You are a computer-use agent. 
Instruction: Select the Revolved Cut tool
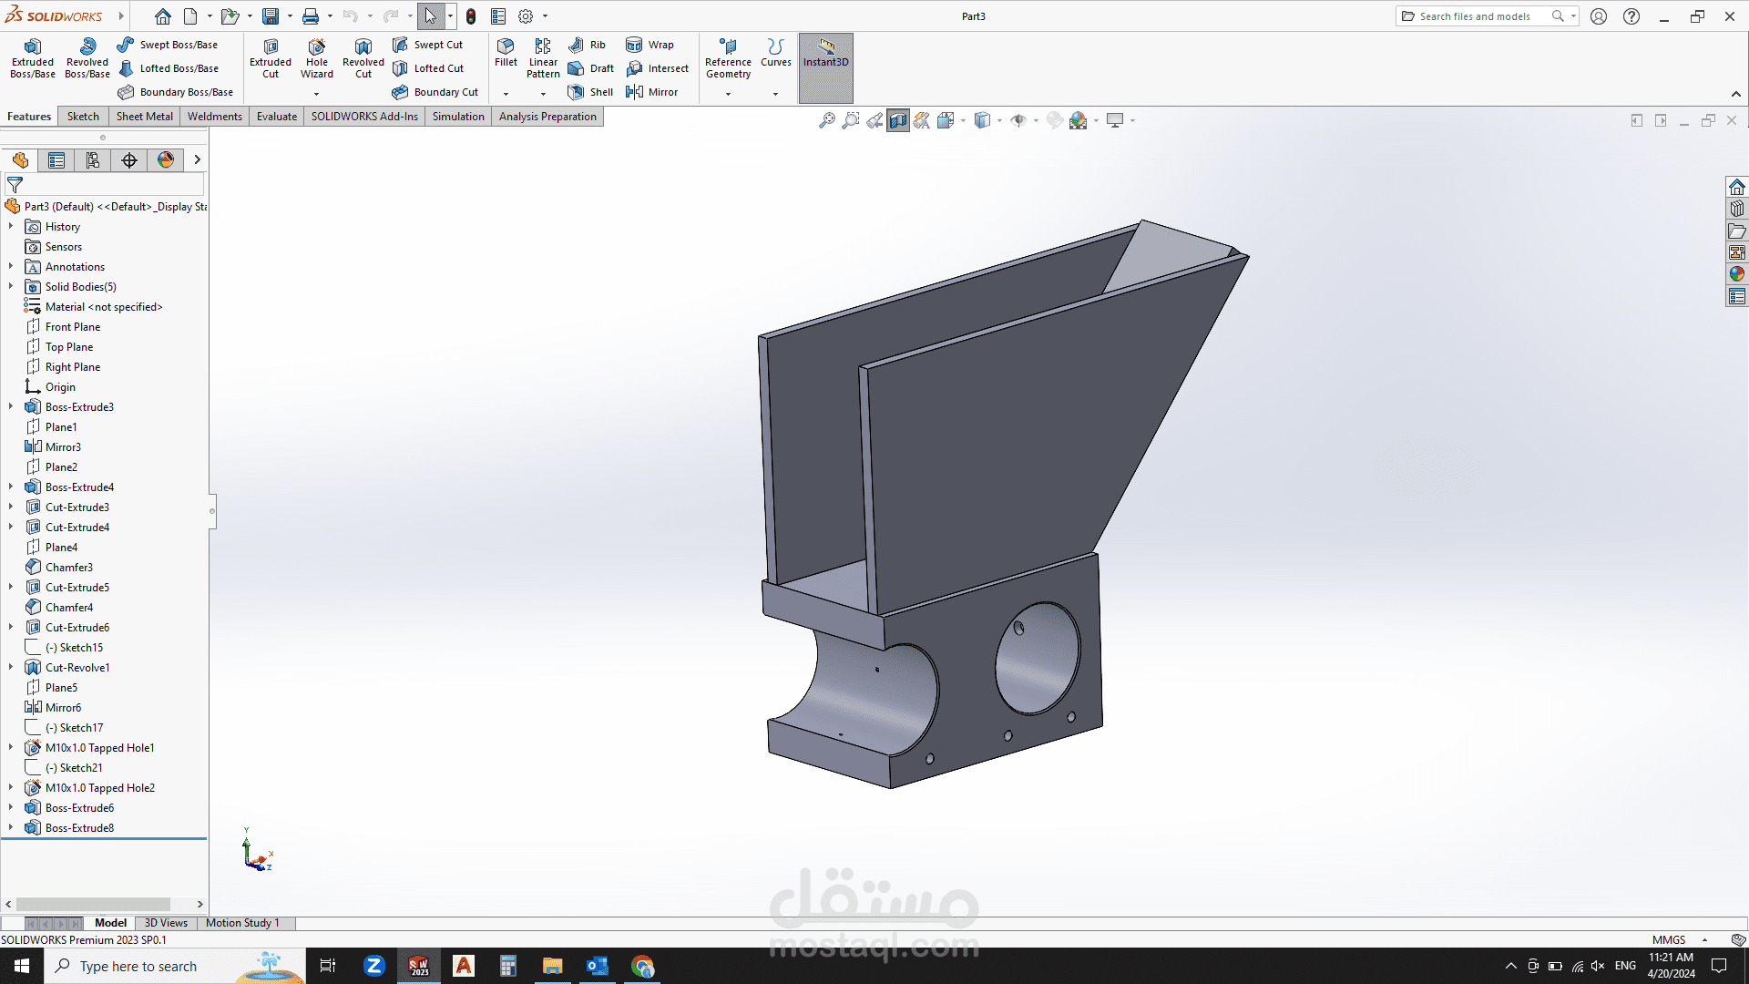point(363,59)
